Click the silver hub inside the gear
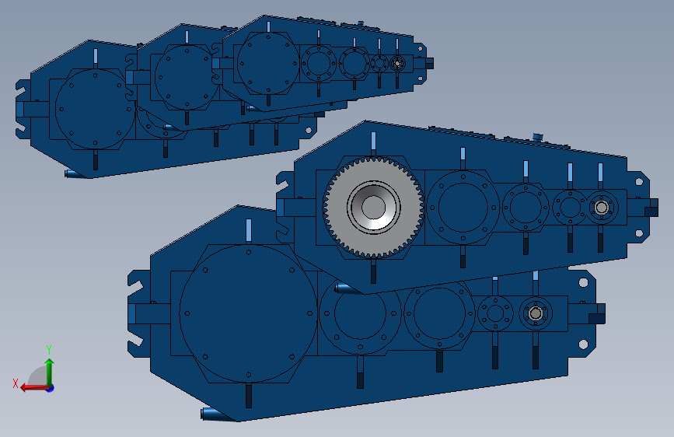Screen dimensions: 674x437 (x=373, y=208)
